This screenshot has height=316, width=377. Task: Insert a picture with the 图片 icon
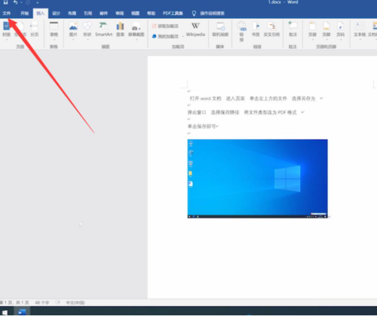[73, 29]
